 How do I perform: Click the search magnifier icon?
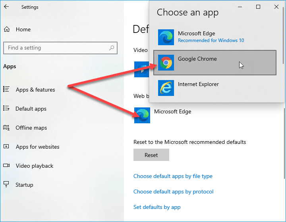point(112,48)
